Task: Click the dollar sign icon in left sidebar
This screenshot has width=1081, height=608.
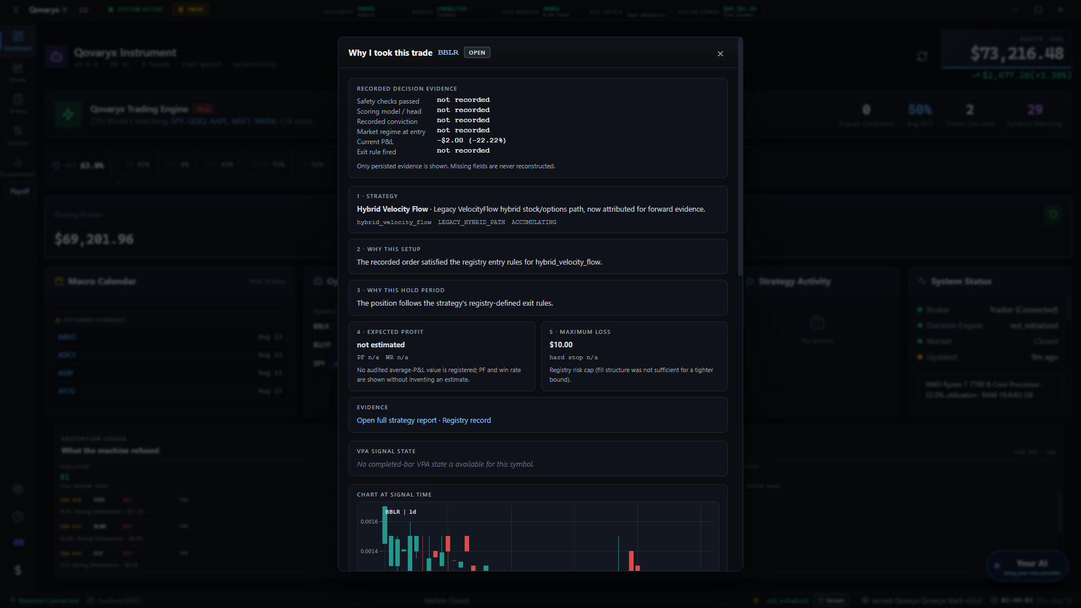Action: (x=18, y=570)
